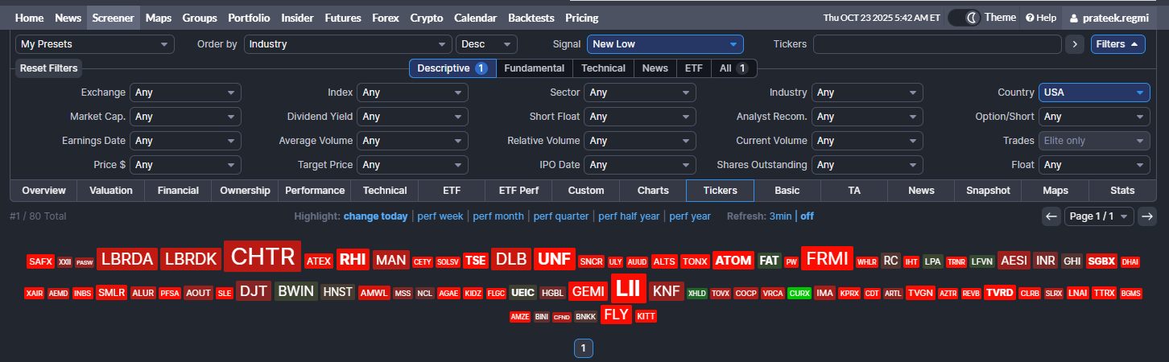Click pagination page 1 button
This screenshot has height=362, width=1169.
(583, 348)
